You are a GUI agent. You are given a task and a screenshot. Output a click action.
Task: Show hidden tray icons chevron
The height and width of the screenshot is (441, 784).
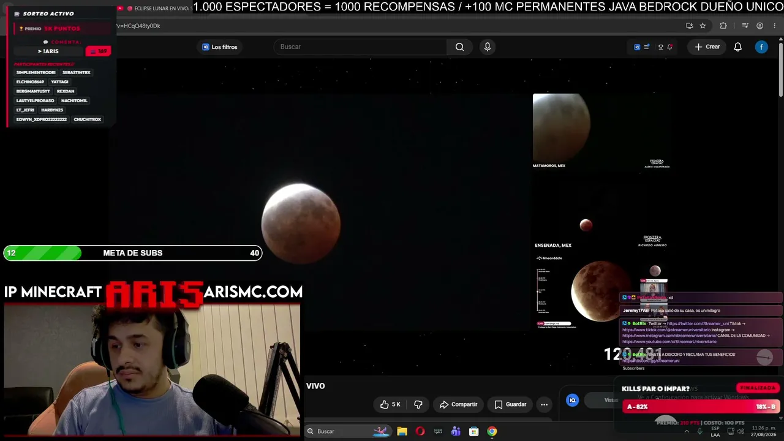(x=687, y=431)
